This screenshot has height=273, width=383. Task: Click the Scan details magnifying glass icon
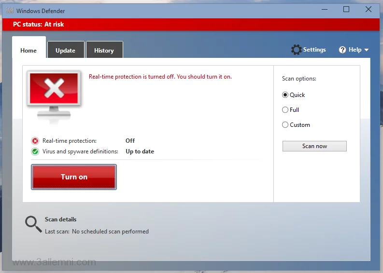click(33, 224)
